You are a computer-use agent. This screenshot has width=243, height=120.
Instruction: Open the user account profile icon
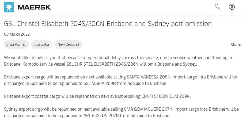pos(232,7)
